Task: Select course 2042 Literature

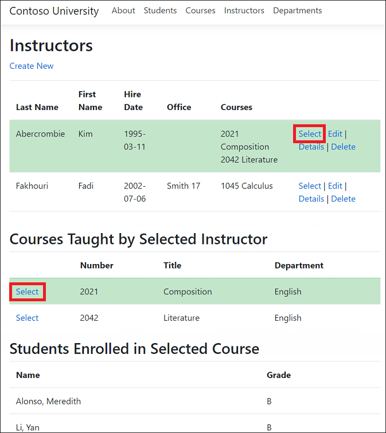Action: click(27, 318)
